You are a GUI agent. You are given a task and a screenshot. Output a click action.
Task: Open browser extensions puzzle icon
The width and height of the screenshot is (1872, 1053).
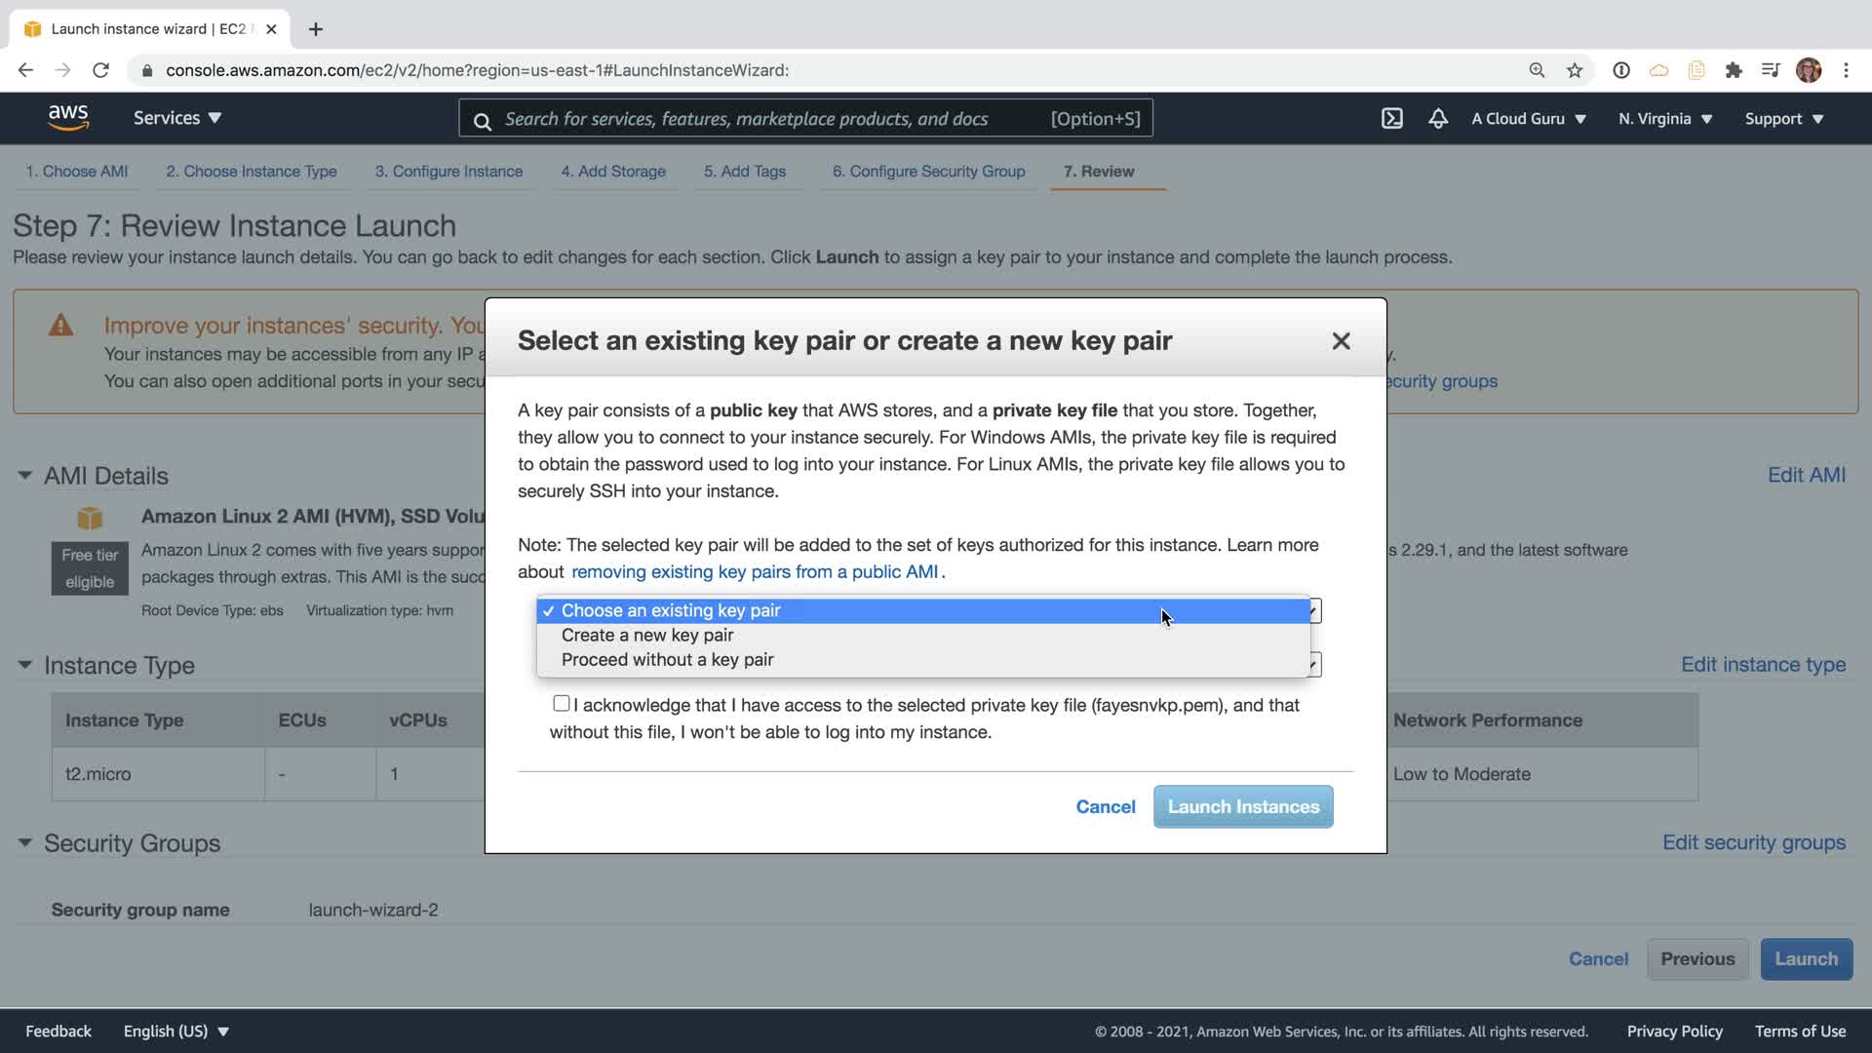pyautogui.click(x=1734, y=70)
